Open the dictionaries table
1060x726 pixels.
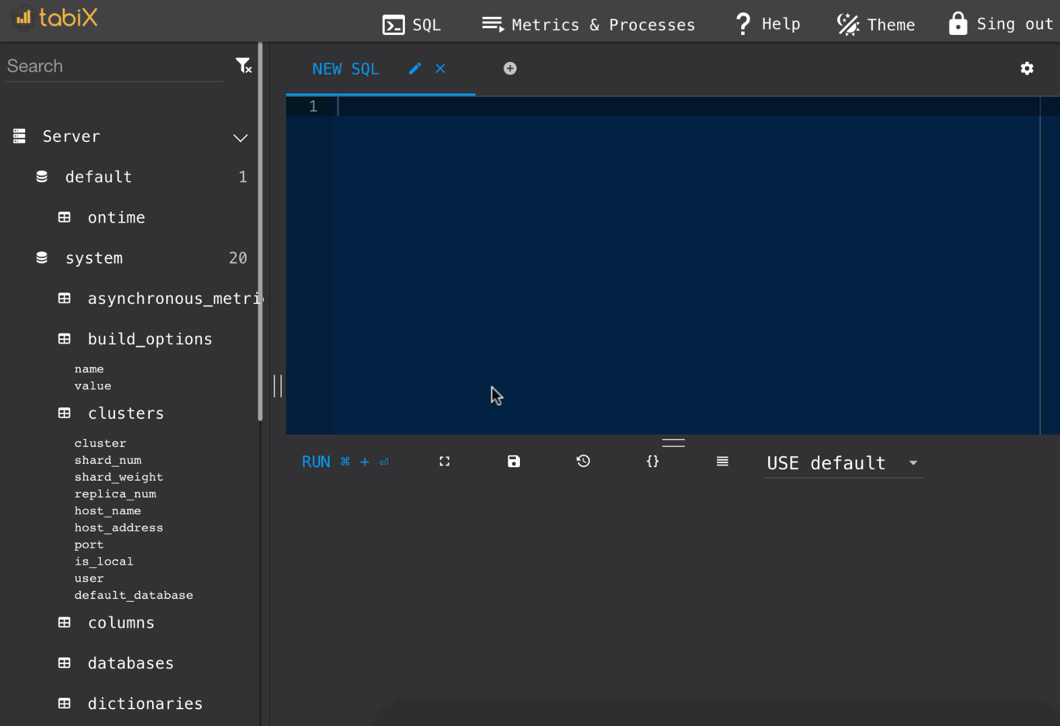click(x=145, y=704)
